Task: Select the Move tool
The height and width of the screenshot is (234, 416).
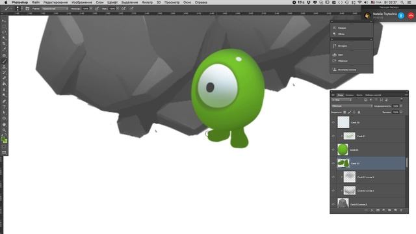Action: tap(4, 21)
